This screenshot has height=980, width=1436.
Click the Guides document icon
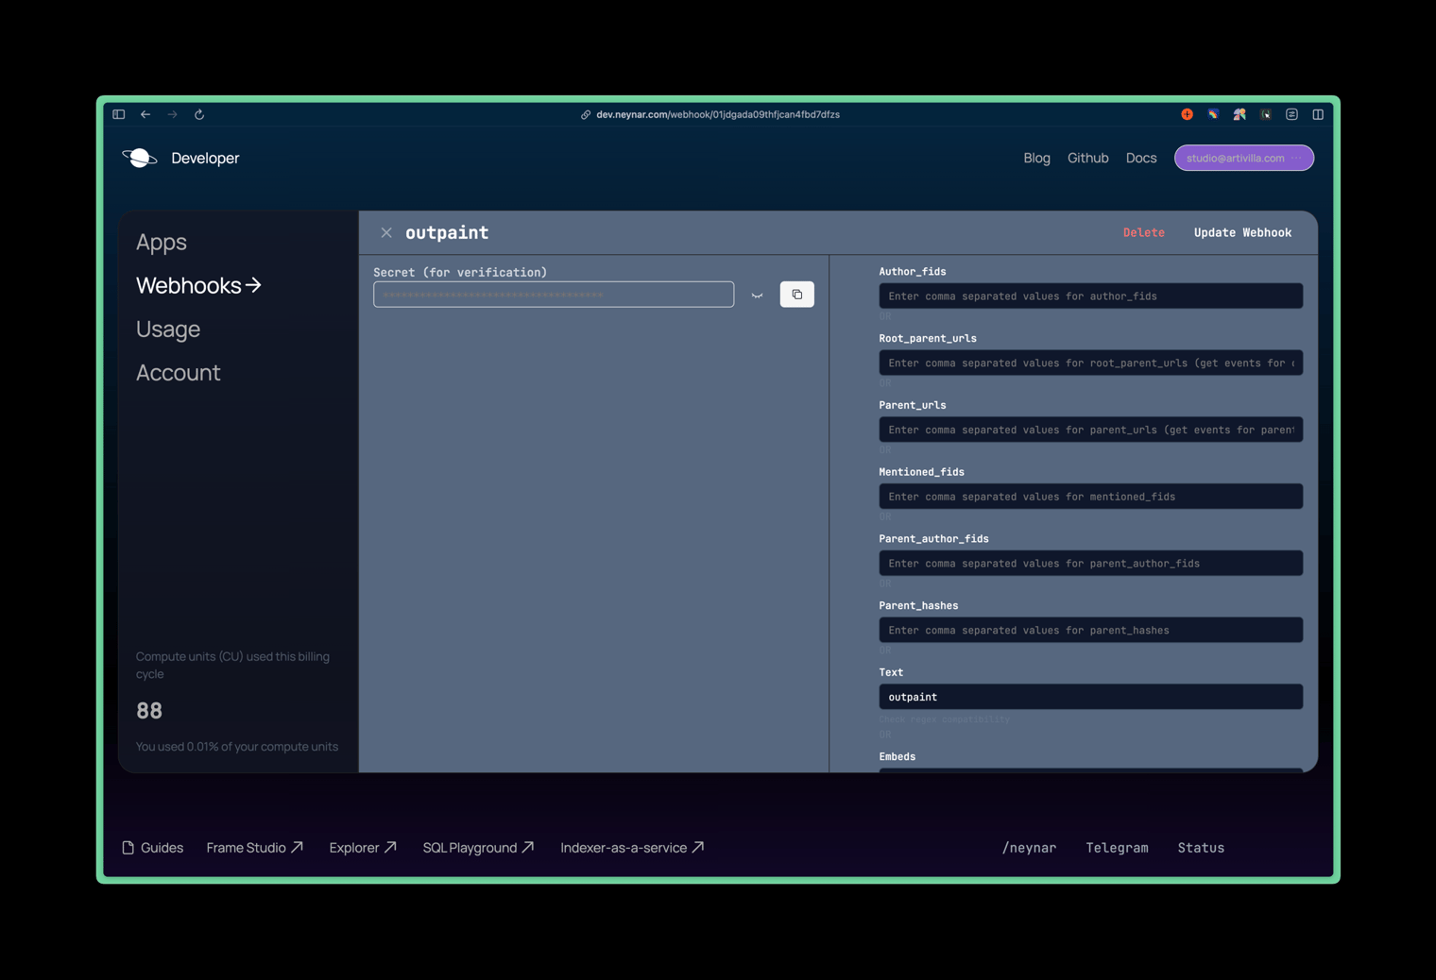coord(128,848)
